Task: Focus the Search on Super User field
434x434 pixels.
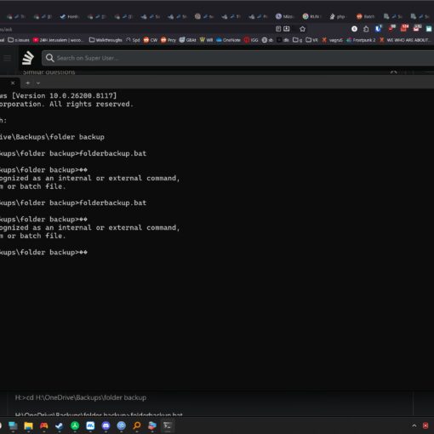Action: [x=238, y=58]
